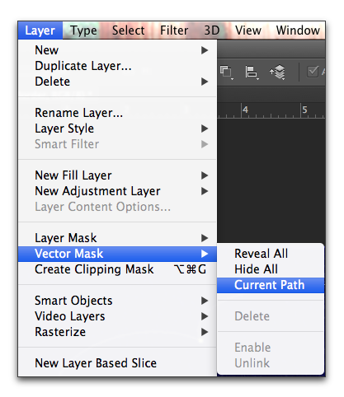Choose Duplicate Layer…

117,66
